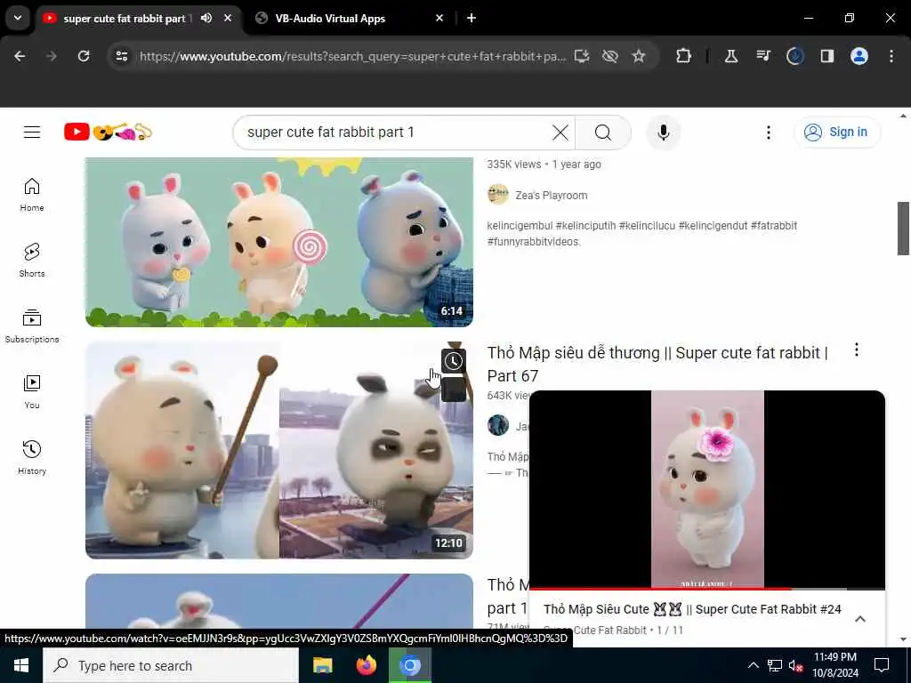The image size is (911, 683).
Task: Launch Firefox from the taskbar
Action: [366, 665]
